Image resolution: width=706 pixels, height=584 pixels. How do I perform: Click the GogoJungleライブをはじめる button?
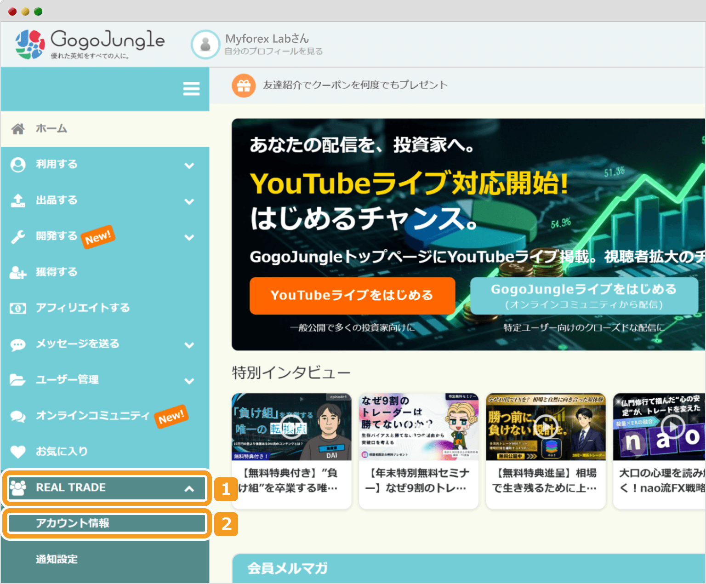(584, 296)
